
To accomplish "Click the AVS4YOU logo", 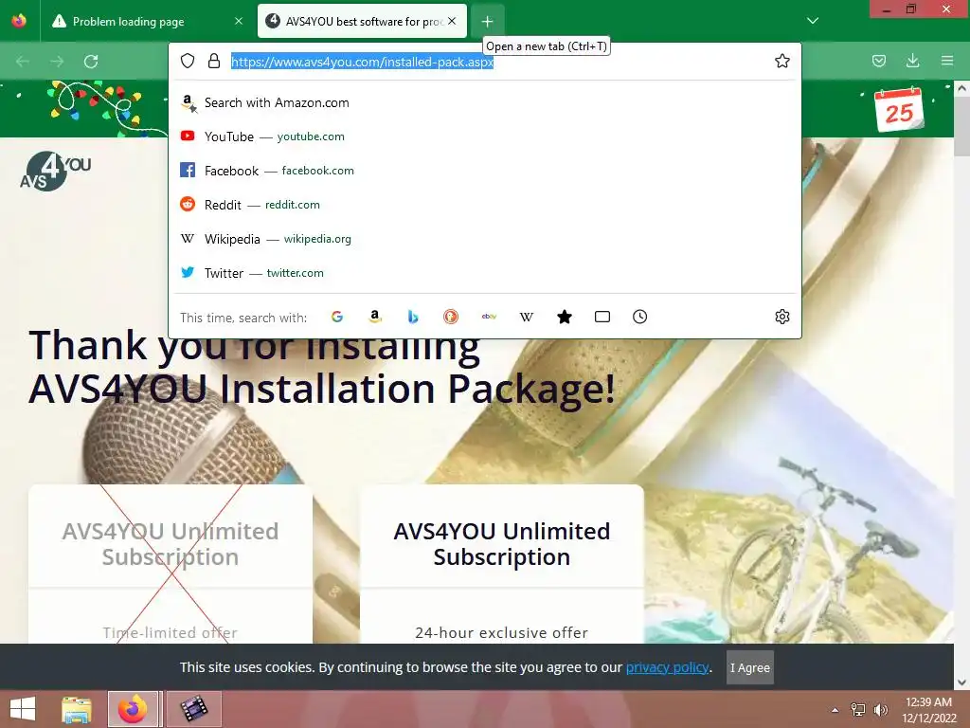I will (x=55, y=171).
